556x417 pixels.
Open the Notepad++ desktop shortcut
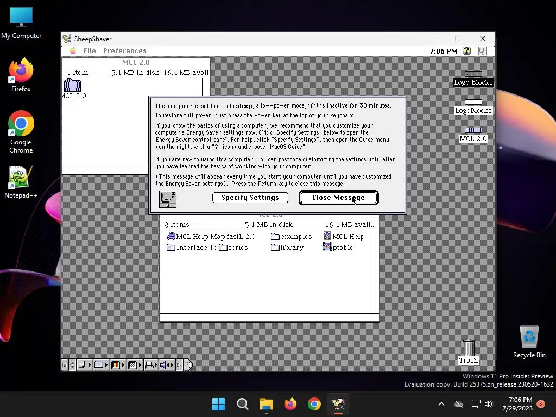point(21,182)
